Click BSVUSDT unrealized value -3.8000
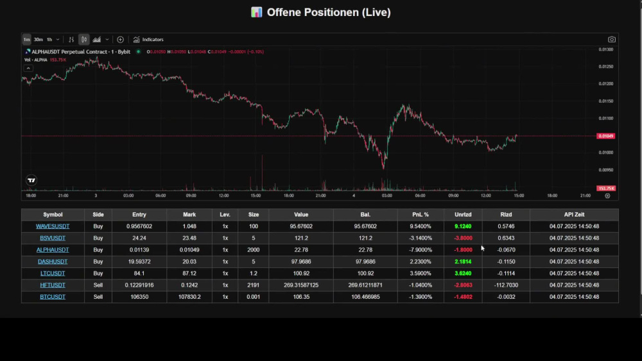The height and width of the screenshot is (361, 642). coord(463,239)
